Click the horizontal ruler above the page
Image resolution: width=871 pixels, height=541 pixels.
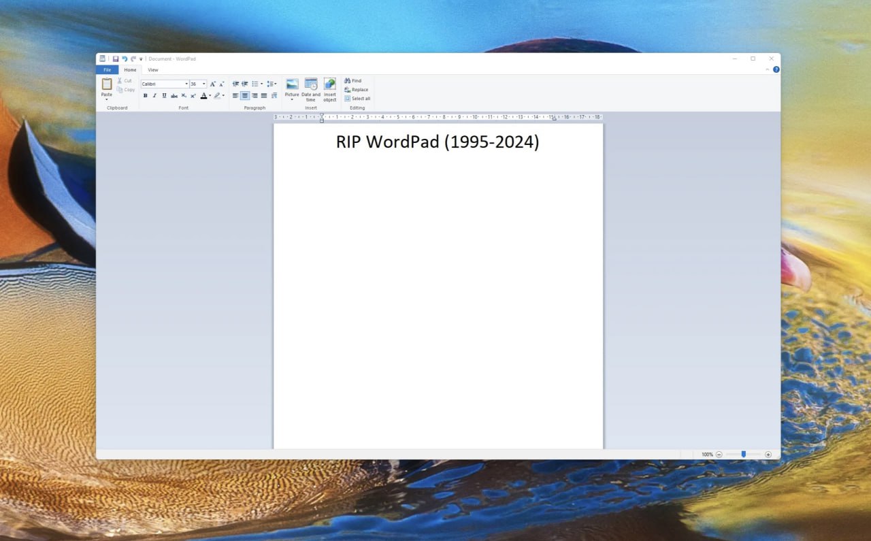click(438, 117)
